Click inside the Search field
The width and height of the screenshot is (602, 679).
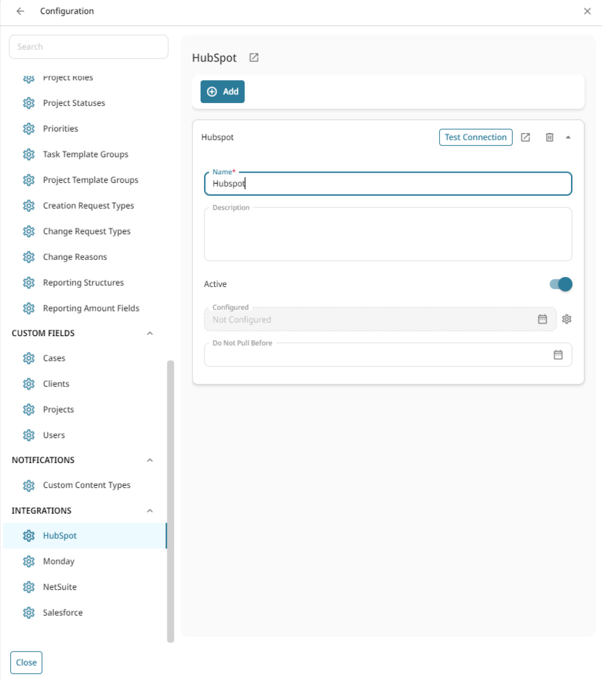pyautogui.click(x=88, y=46)
